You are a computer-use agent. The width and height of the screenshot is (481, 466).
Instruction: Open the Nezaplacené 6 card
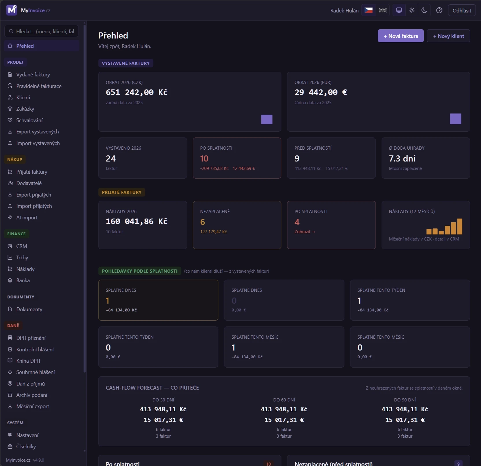(x=237, y=225)
